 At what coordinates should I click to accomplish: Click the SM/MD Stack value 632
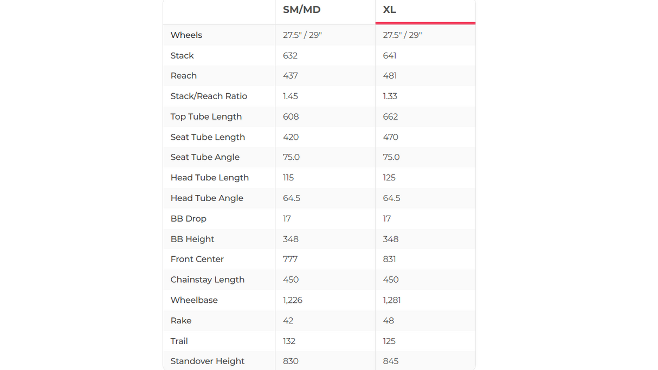[291, 56]
